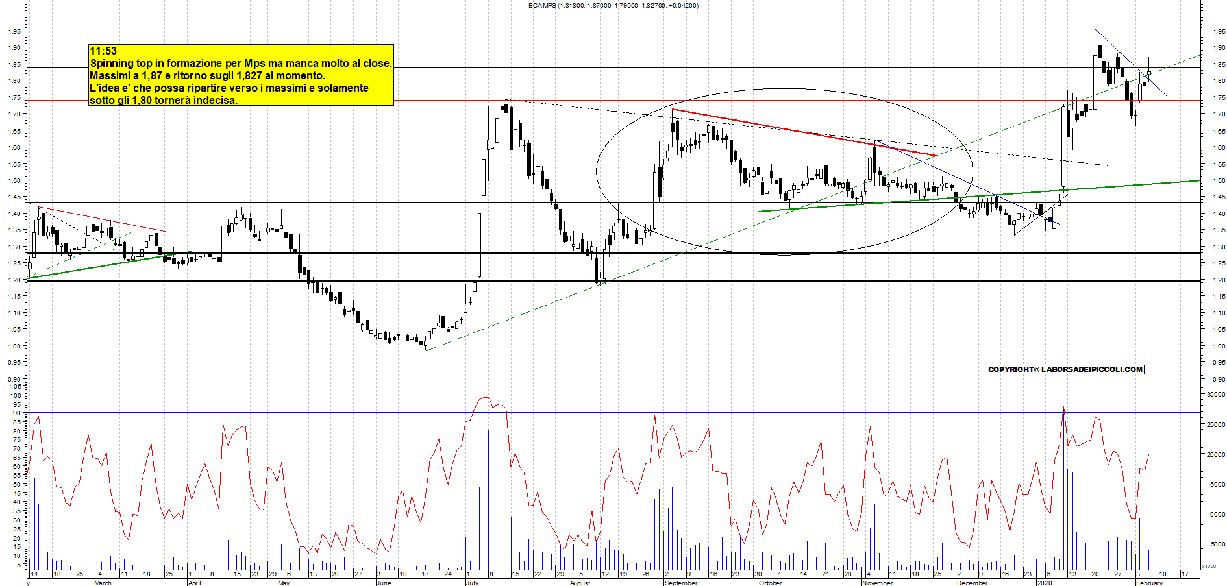
Task: Click the 'sotto gli 1,80 tornerà indecisa' line
Action: [164, 100]
